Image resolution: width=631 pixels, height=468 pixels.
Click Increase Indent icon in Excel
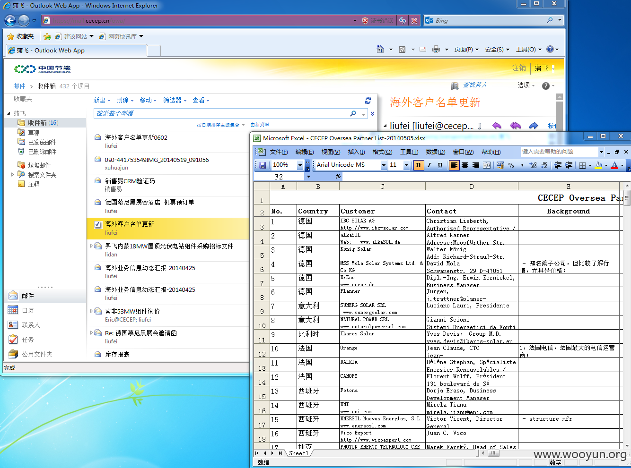(569, 165)
